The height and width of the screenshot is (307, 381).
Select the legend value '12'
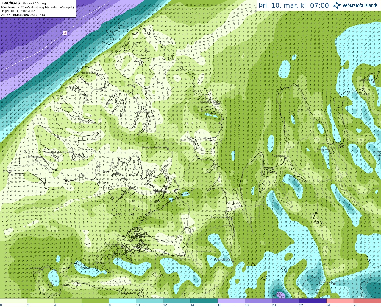[165, 305]
